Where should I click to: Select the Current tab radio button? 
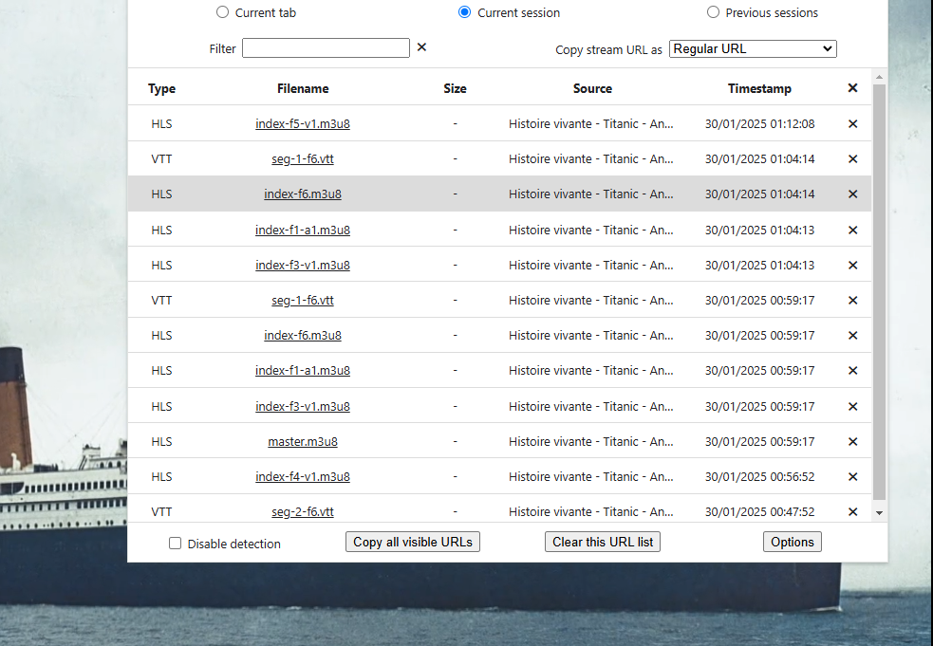click(222, 12)
